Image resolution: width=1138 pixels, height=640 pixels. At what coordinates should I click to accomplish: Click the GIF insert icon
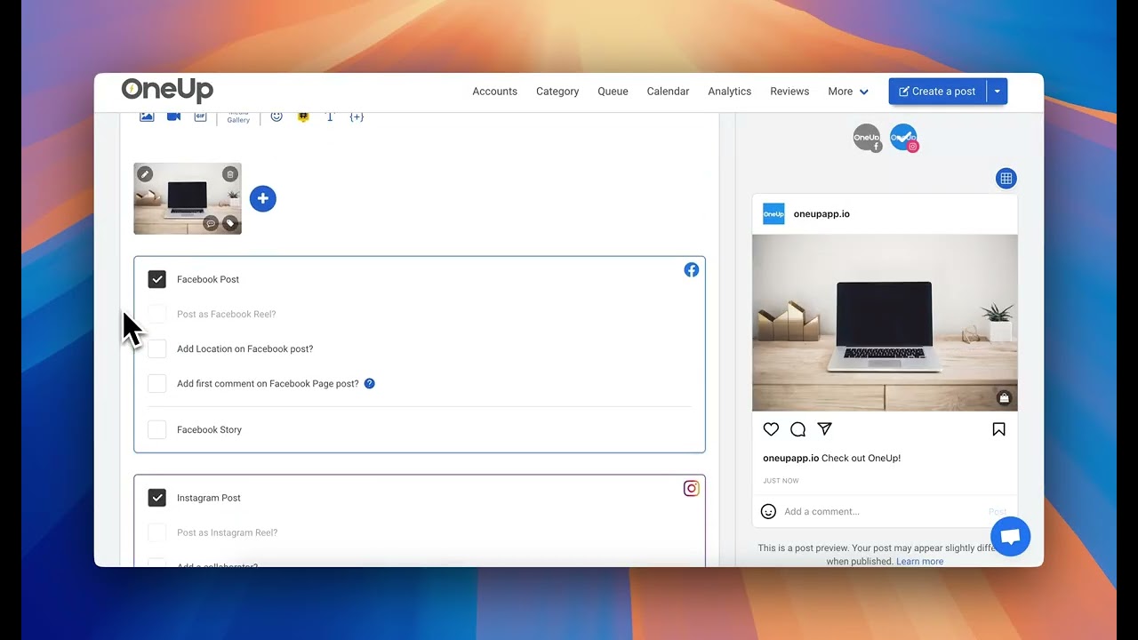click(200, 116)
